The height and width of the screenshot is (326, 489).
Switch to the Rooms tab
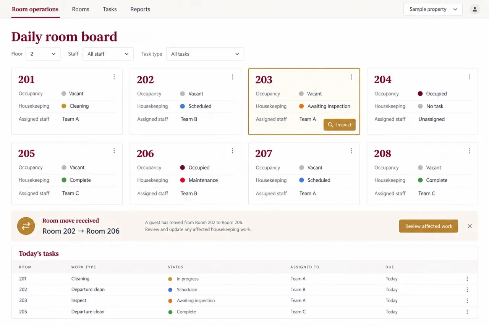(x=81, y=9)
